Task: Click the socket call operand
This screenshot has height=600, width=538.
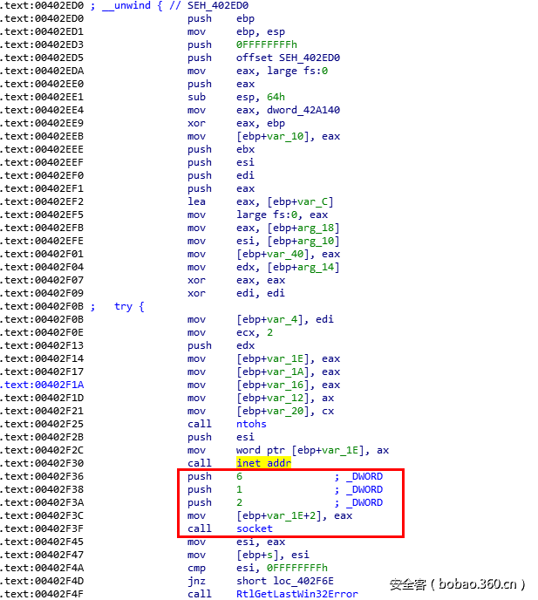Action: pyautogui.click(x=254, y=528)
